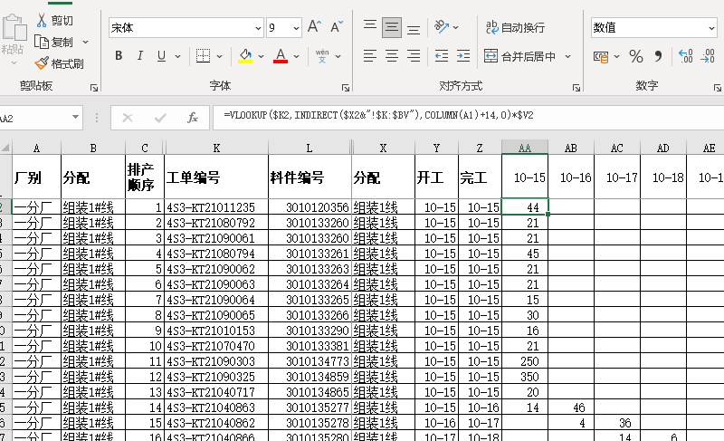Toggle underline formatting
724x441 pixels.
tap(161, 56)
